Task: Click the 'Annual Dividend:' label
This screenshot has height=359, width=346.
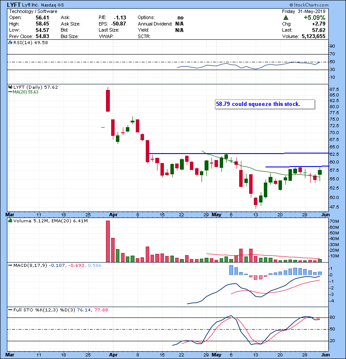Action: [155, 24]
